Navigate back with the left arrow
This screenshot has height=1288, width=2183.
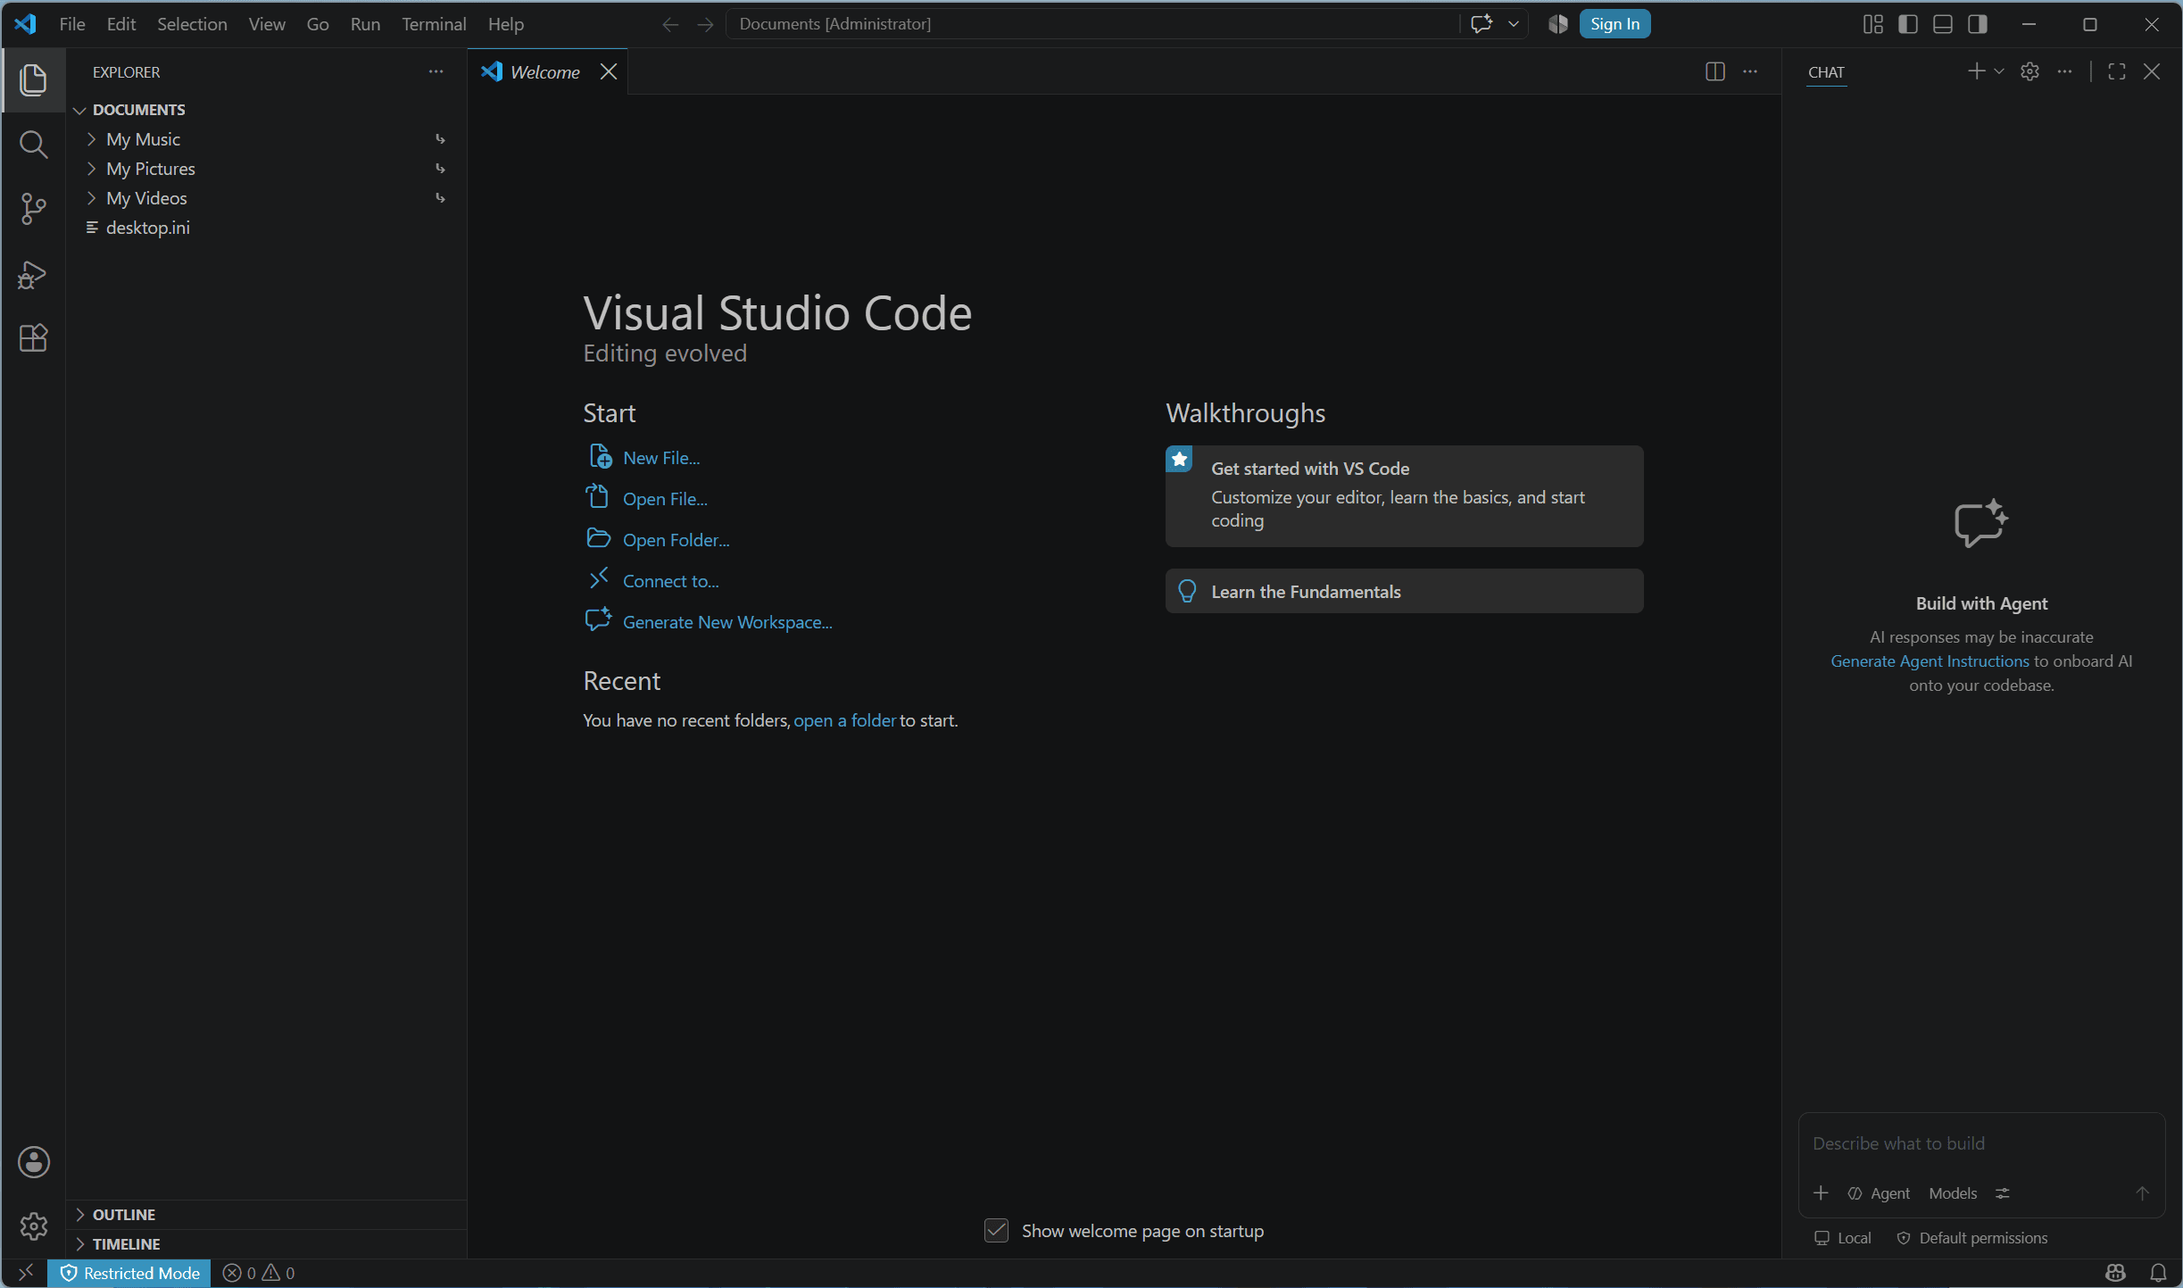tap(670, 24)
